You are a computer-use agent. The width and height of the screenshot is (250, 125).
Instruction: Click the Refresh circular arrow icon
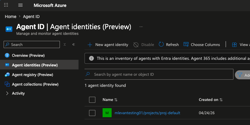tap(161, 44)
